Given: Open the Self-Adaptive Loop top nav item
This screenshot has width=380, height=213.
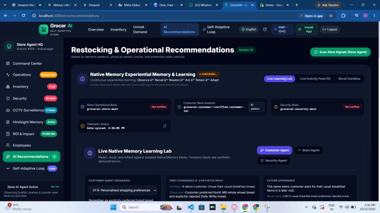Looking at the screenshot, I should point(216,30).
